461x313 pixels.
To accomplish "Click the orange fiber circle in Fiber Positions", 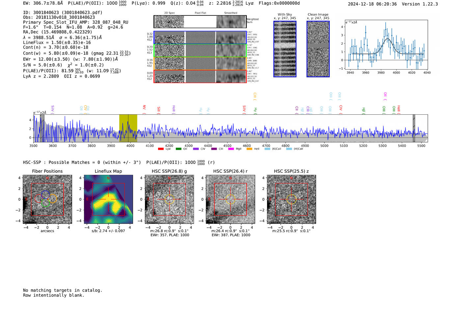I will (x=53, y=199).
